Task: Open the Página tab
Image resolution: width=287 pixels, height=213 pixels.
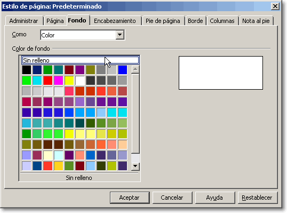Action: tap(55, 21)
